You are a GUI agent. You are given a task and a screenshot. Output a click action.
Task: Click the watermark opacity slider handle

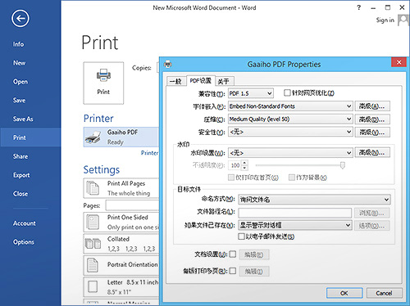pyautogui.click(x=343, y=165)
